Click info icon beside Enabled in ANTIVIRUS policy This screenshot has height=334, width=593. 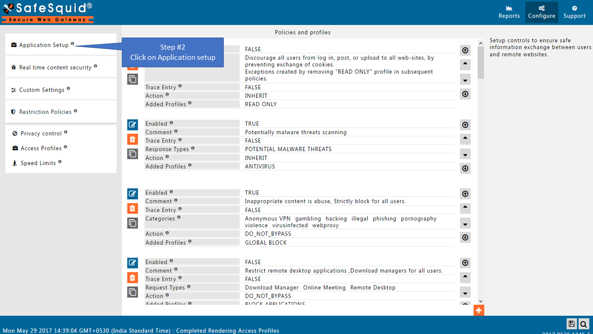[x=171, y=123]
